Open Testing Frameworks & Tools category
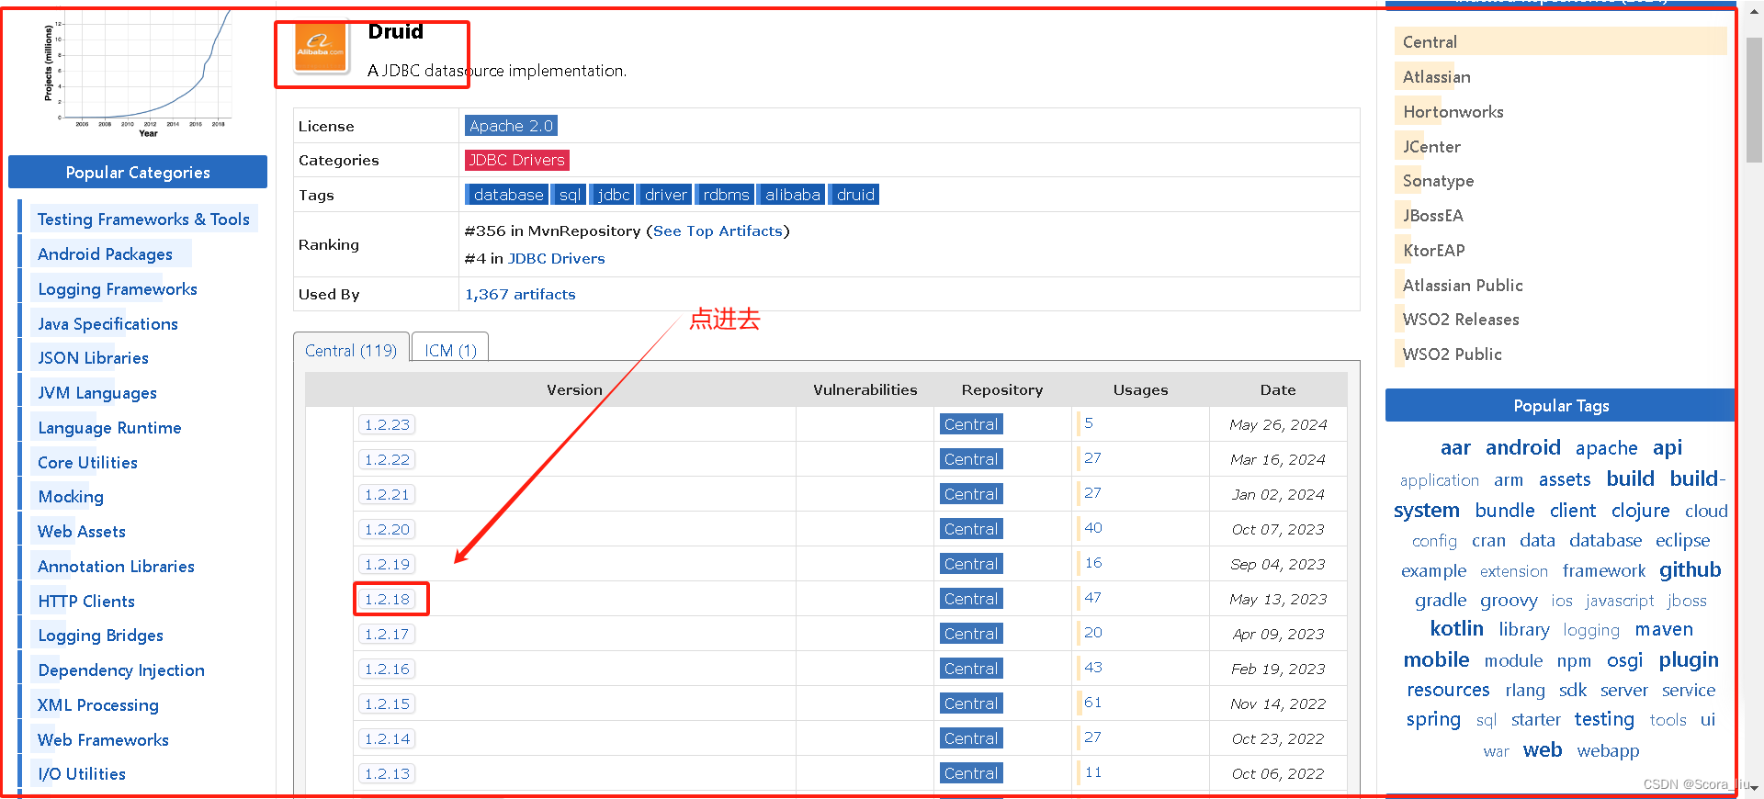The width and height of the screenshot is (1764, 799). point(143,219)
